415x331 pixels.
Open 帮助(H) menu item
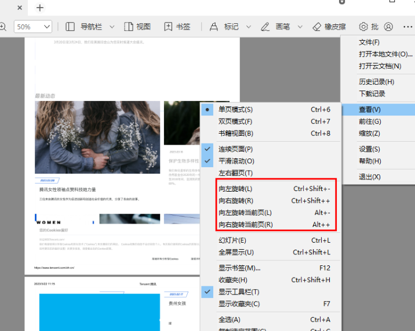pyautogui.click(x=378, y=161)
